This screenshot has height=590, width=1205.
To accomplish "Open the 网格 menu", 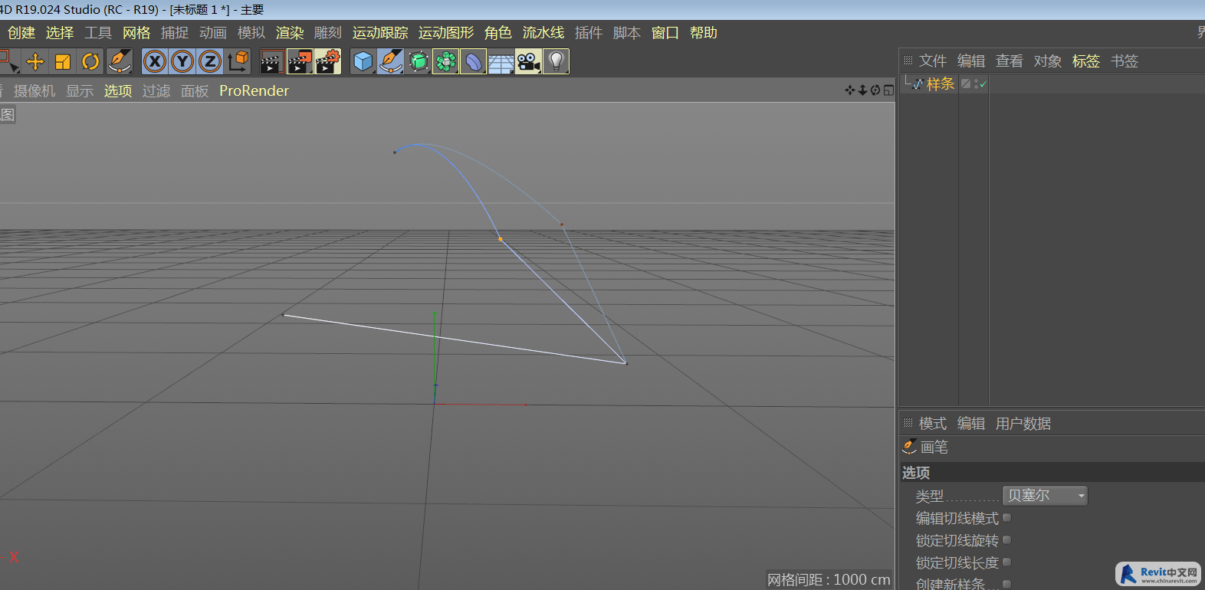I will coord(136,33).
